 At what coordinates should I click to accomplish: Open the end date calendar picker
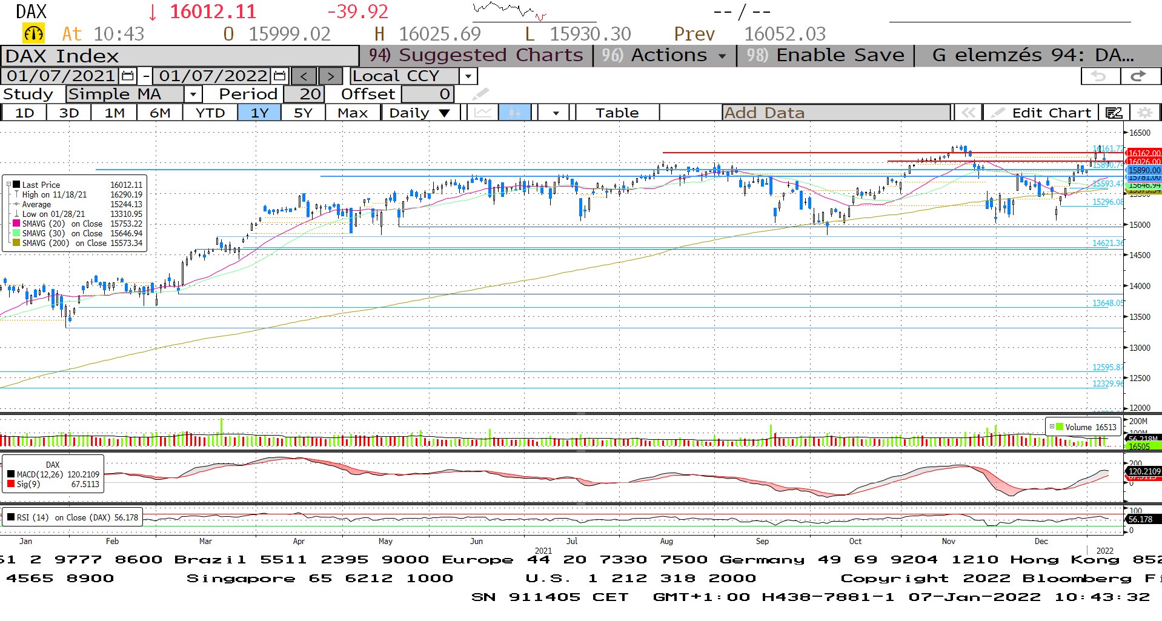click(279, 76)
